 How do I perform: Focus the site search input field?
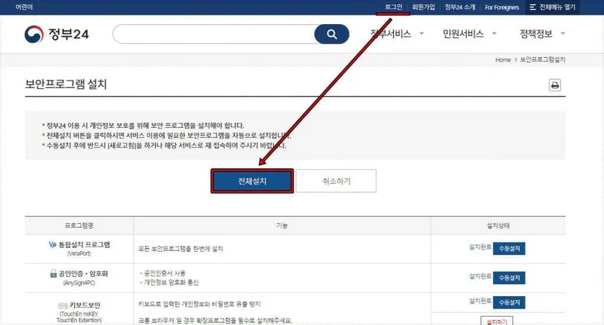[x=214, y=34]
